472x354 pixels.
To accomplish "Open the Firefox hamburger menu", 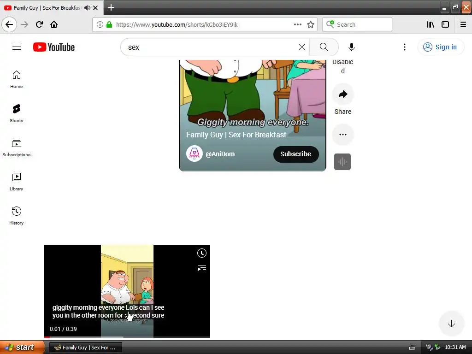I will point(463,24).
